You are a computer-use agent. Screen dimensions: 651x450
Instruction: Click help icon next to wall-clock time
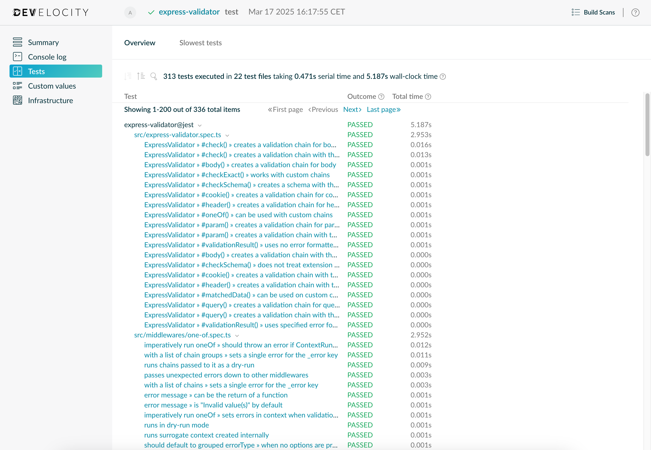pos(443,76)
